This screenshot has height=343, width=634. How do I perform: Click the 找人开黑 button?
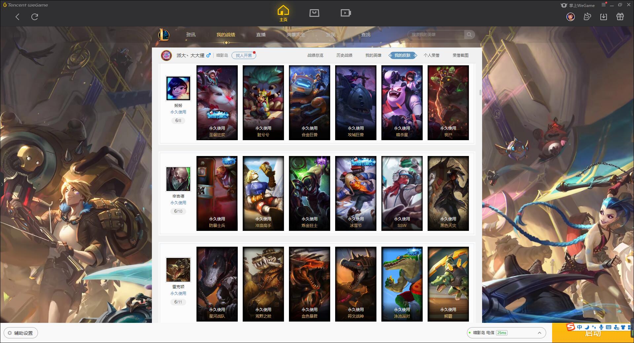click(244, 55)
